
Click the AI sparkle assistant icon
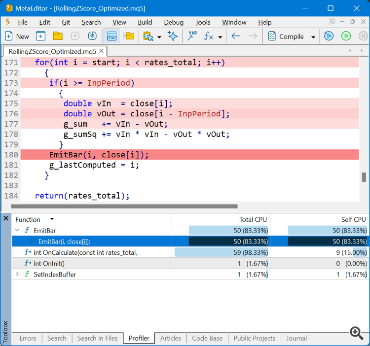click(173, 36)
